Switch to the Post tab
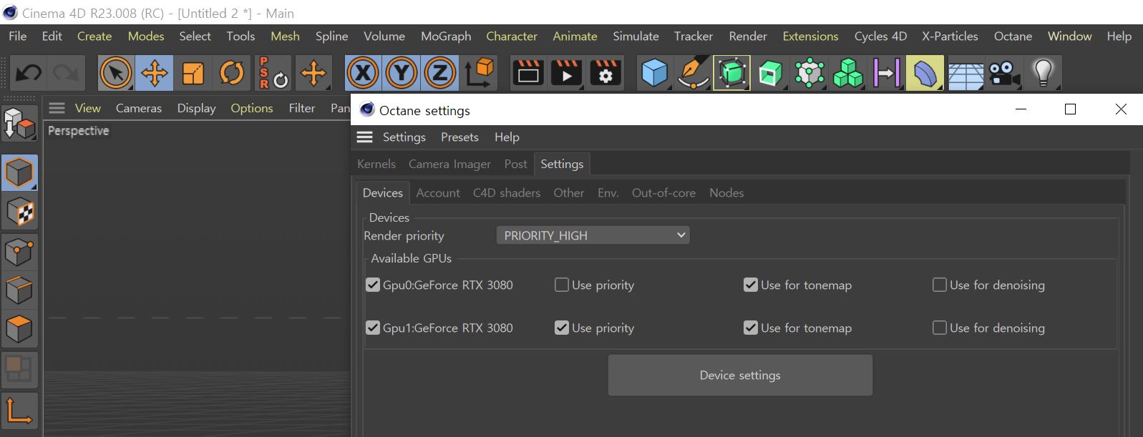This screenshot has width=1143, height=437. click(515, 164)
